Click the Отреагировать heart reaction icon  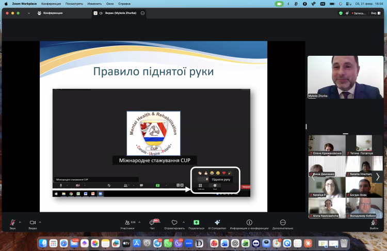(174, 222)
